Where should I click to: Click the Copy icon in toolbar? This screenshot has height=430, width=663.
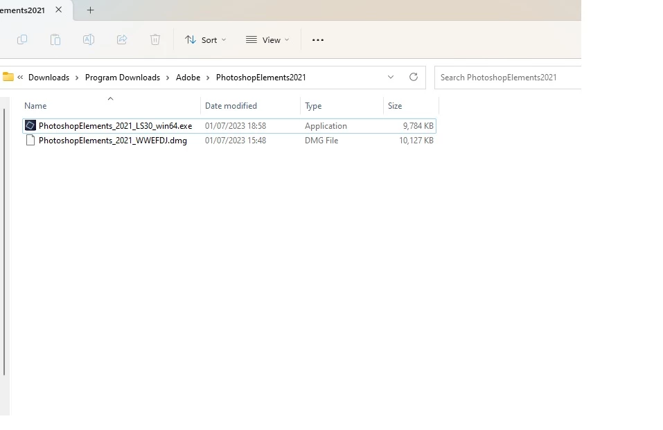[22, 39]
